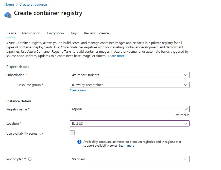This screenshot has height=170, width=221.
Task: Open Learn more about availability zones
Action: coord(127,146)
